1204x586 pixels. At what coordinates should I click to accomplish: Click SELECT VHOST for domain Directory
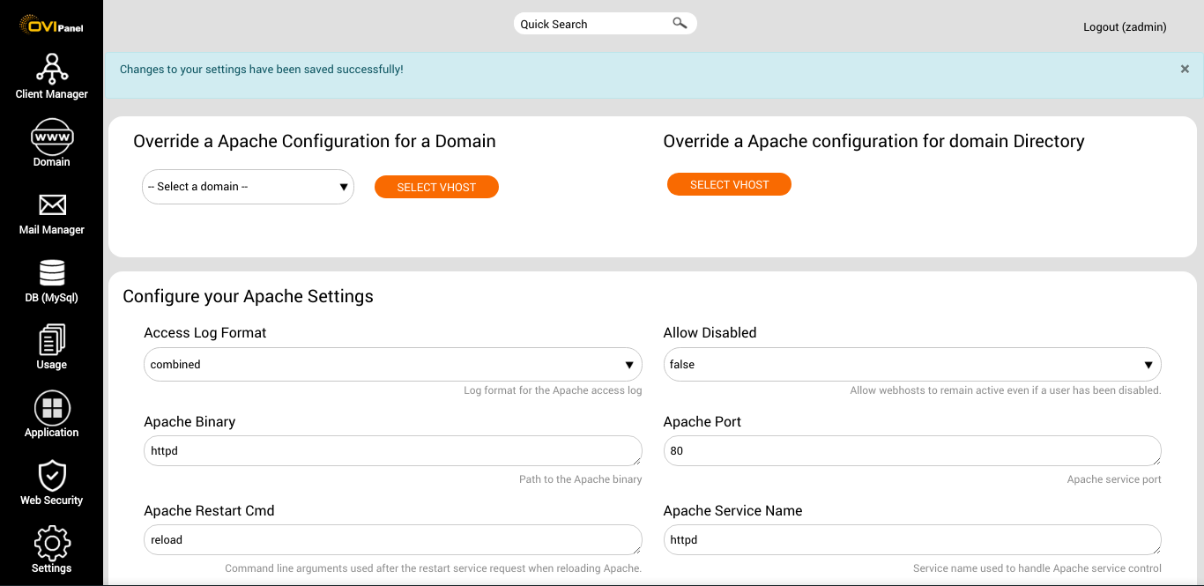[729, 184]
